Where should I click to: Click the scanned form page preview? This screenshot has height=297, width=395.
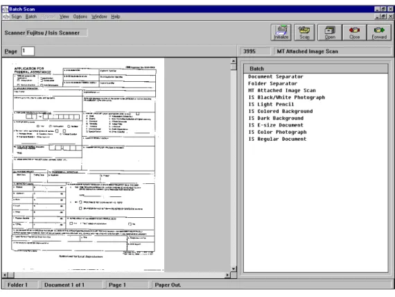(83, 164)
